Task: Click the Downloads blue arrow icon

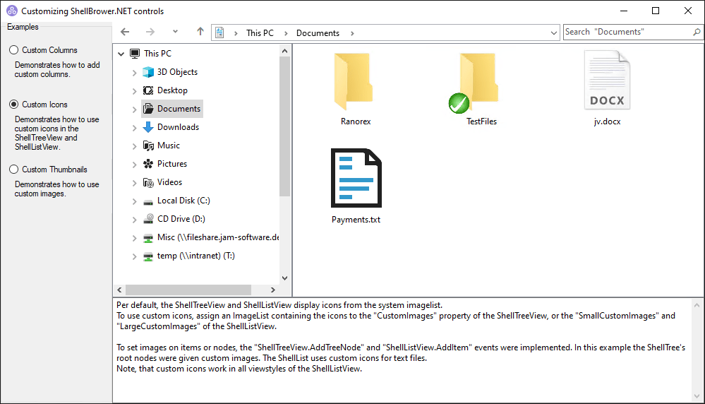Action: point(148,127)
